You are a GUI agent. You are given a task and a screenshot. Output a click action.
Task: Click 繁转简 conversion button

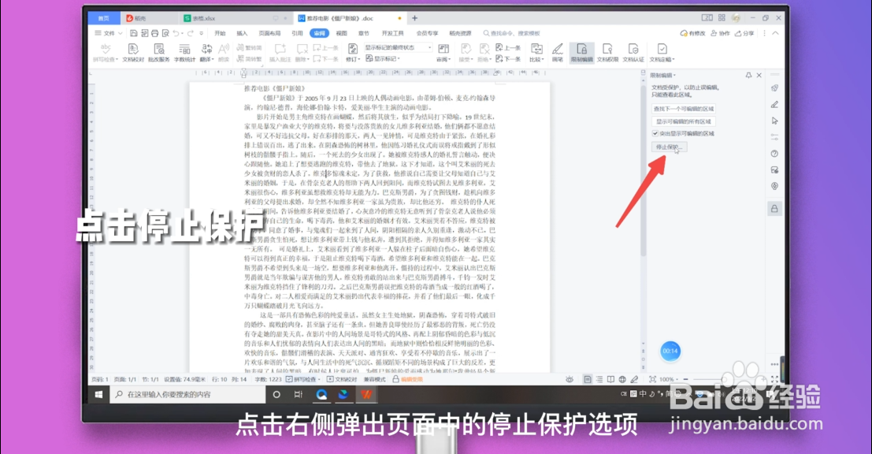click(x=249, y=48)
